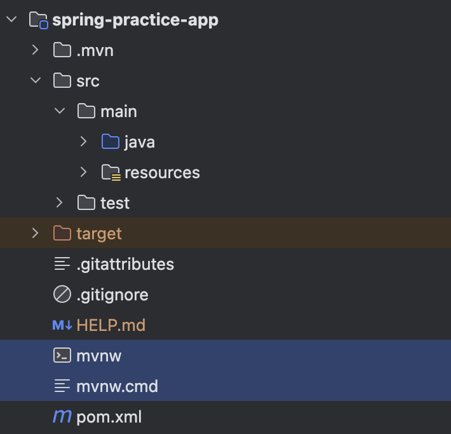The width and height of the screenshot is (451, 434).
Task: Click the orange target folder icon
Action: pos(62,234)
